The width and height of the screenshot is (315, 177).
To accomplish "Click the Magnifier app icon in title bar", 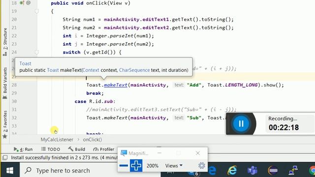I will 124,153.
